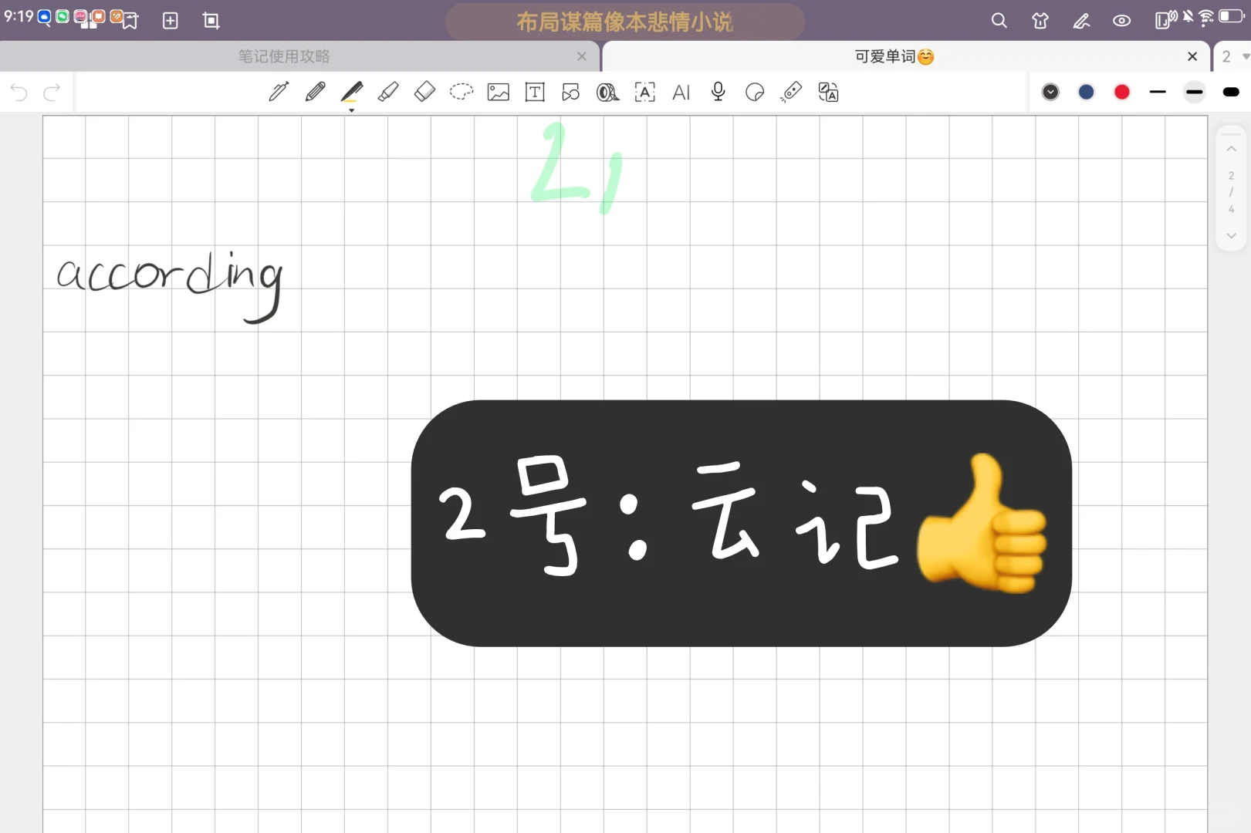Open the text recognition (OCR) tool
This screenshot has height=833, width=1251.
pyautogui.click(x=644, y=93)
